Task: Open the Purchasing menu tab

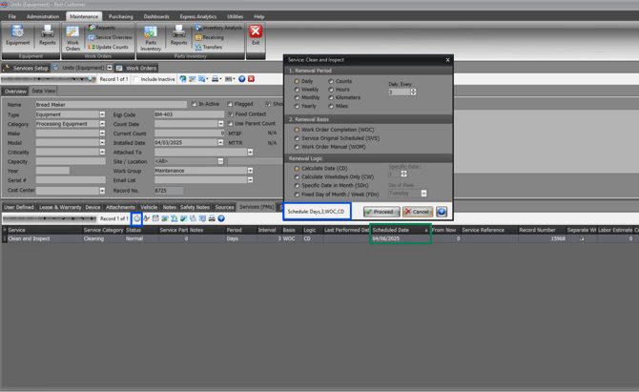Action: [x=121, y=16]
